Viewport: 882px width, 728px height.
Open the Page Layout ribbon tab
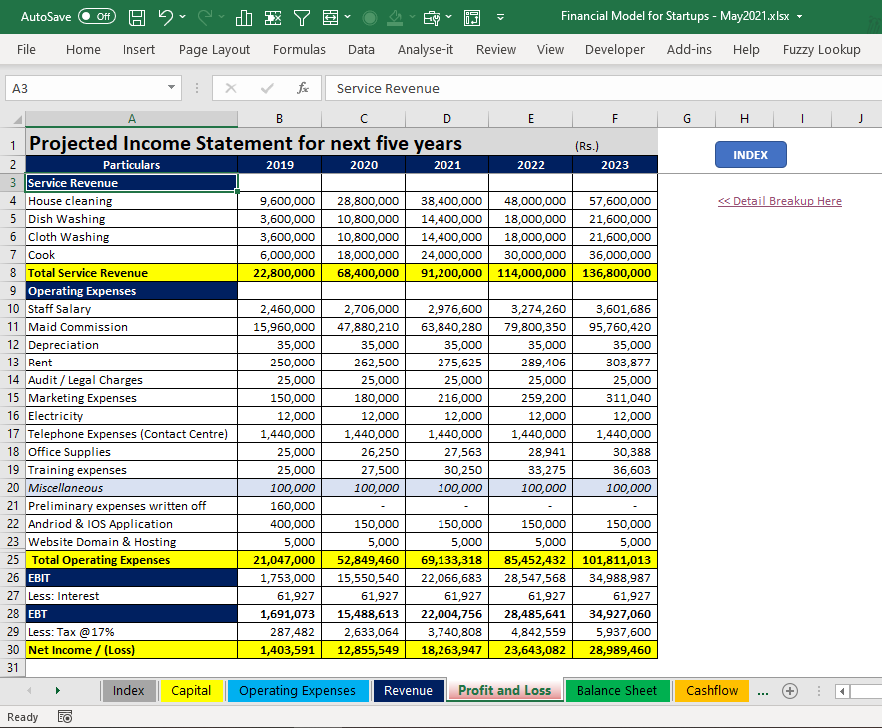point(214,50)
